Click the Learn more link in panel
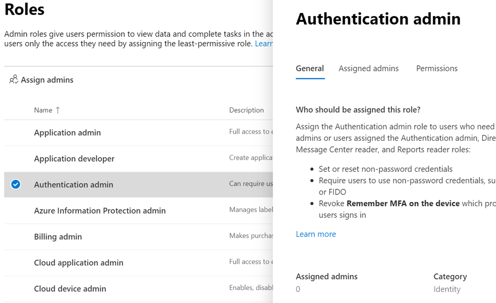The height and width of the screenshot is (303, 496). (x=316, y=234)
